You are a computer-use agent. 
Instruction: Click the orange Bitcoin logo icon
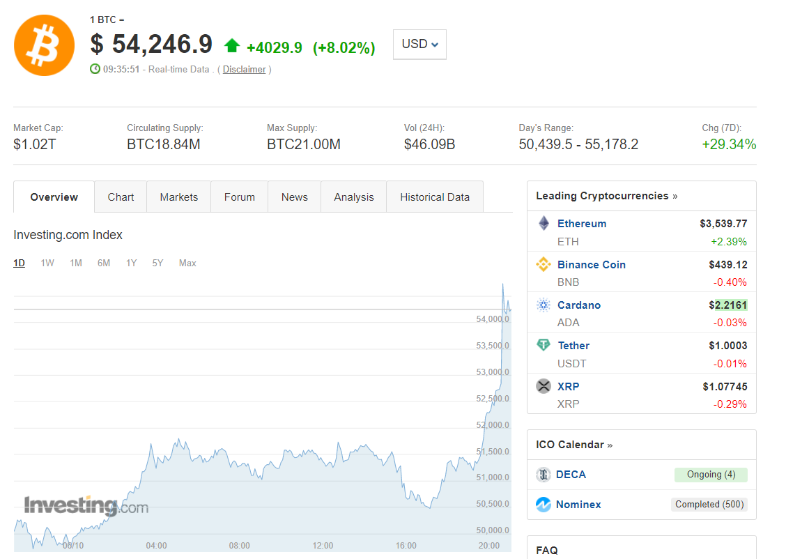pyautogui.click(x=44, y=45)
